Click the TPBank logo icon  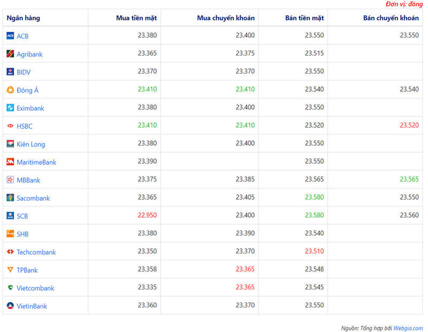(x=10, y=270)
